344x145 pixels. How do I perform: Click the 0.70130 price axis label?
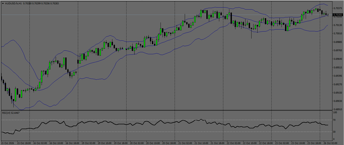click(337, 25)
